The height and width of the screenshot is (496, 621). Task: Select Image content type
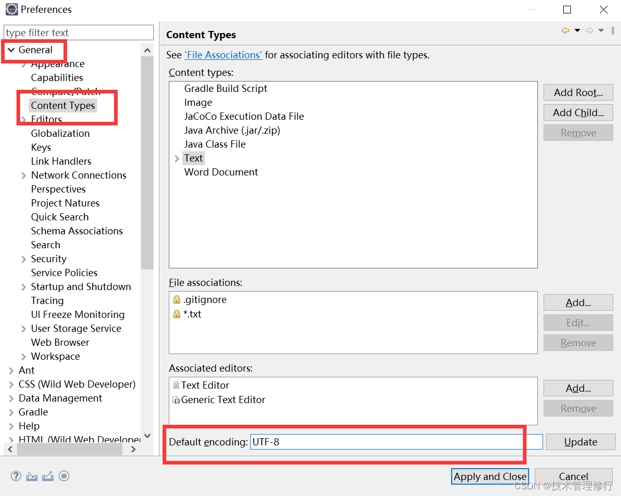click(x=198, y=102)
